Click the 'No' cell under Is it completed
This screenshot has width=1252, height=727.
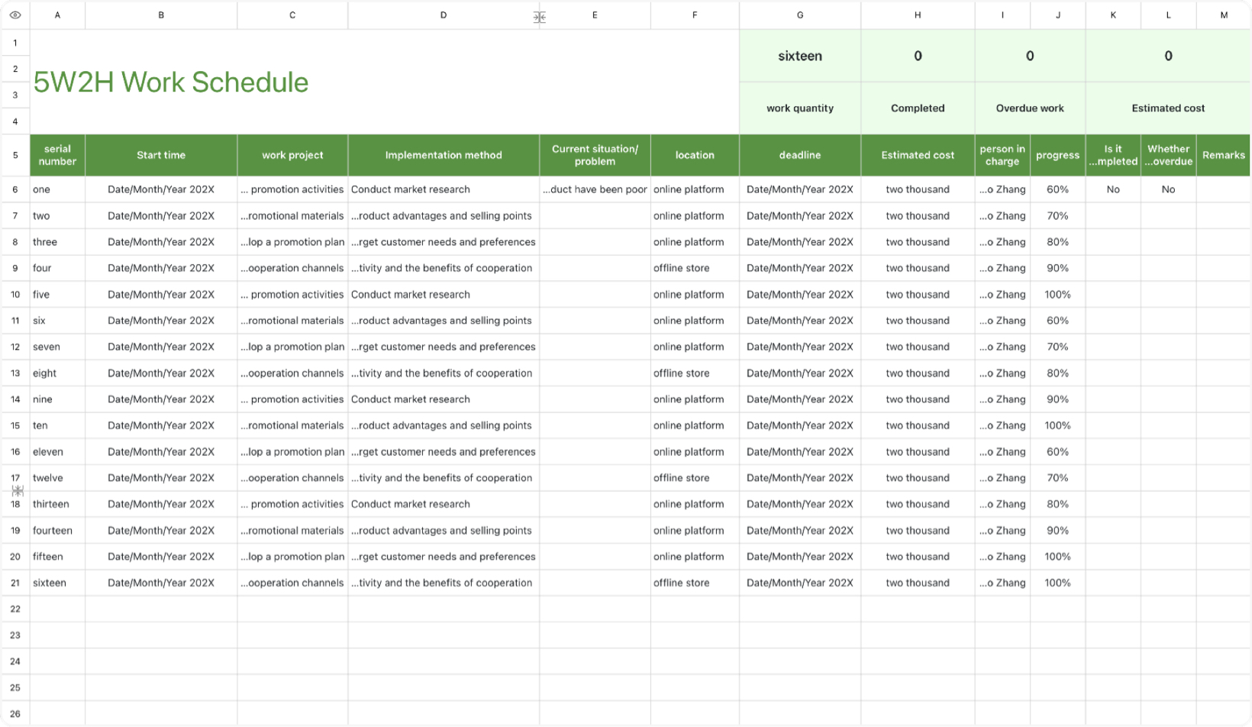coord(1113,189)
